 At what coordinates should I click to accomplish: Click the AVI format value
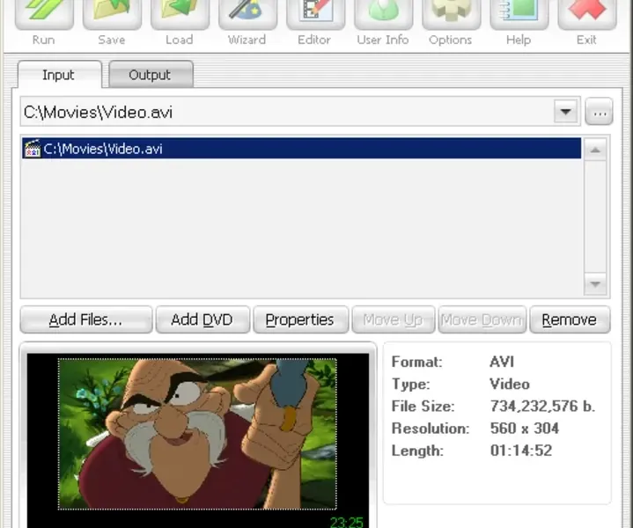click(x=502, y=362)
